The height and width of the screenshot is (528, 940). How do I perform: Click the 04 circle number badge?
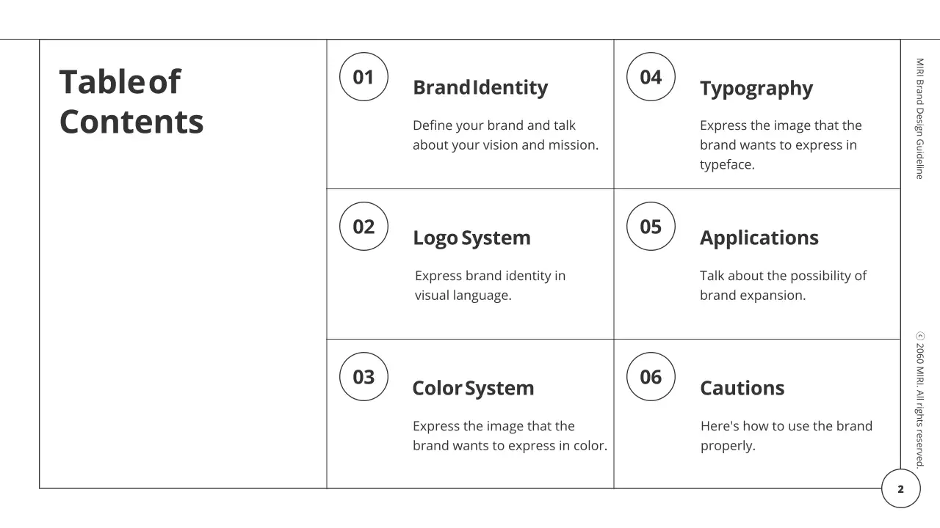pos(651,77)
